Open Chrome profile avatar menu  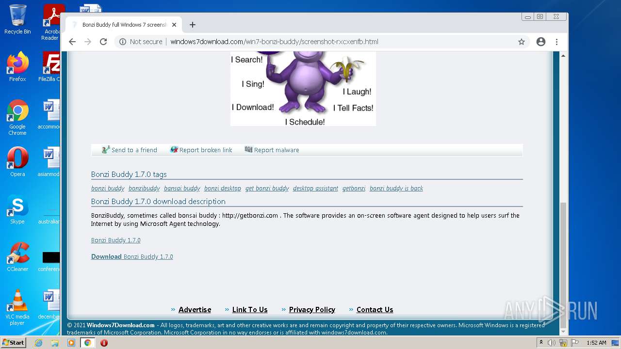(x=541, y=42)
